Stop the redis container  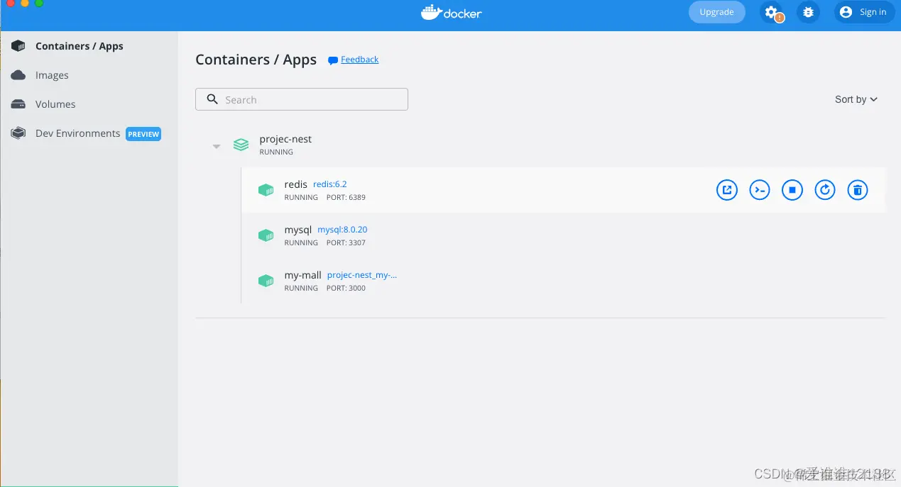click(x=792, y=190)
